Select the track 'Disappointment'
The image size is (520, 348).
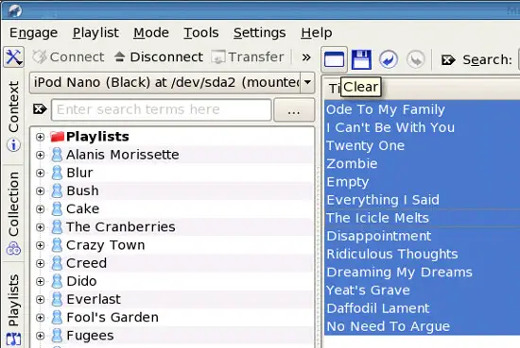point(379,237)
